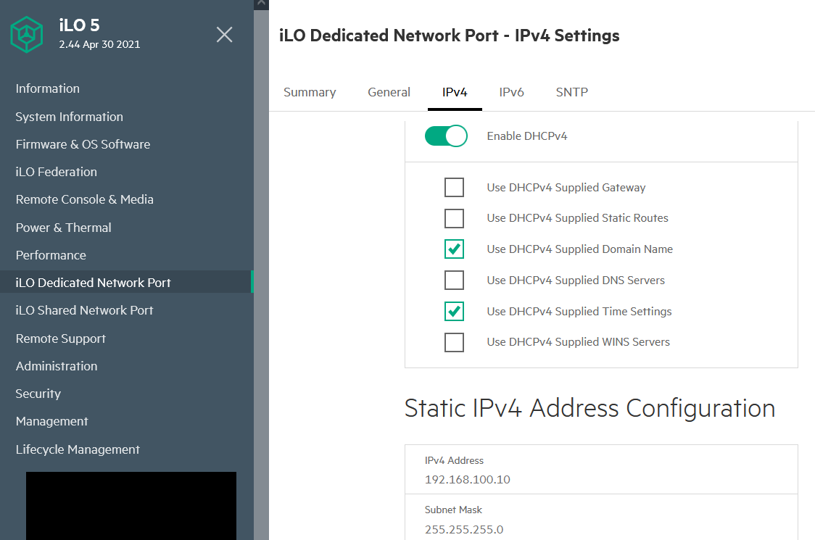
Task: Check Use DHCPv4 Supplied Static Routes
Action: coord(455,218)
